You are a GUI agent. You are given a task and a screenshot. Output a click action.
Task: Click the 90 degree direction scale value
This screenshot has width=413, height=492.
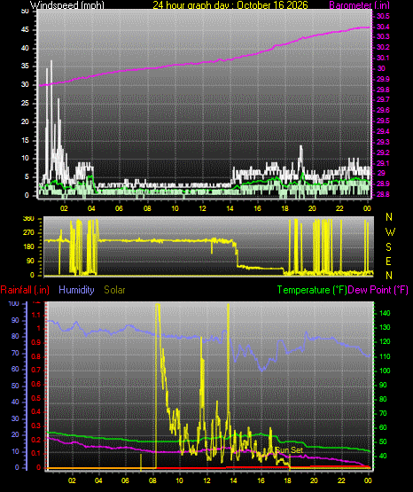click(x=30, y=261)
